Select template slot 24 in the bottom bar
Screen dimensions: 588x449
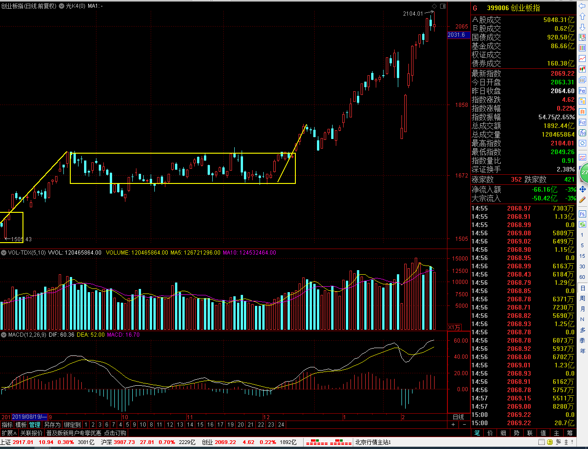(281, 425)
